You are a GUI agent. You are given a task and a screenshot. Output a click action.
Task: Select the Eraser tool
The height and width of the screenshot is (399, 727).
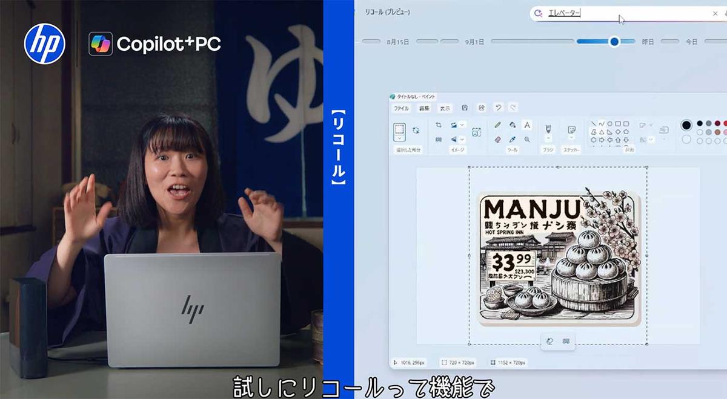tap(497, 140)
